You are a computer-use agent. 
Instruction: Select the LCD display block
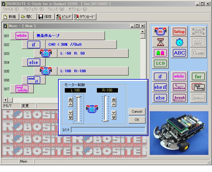click(x=160, y=63)
